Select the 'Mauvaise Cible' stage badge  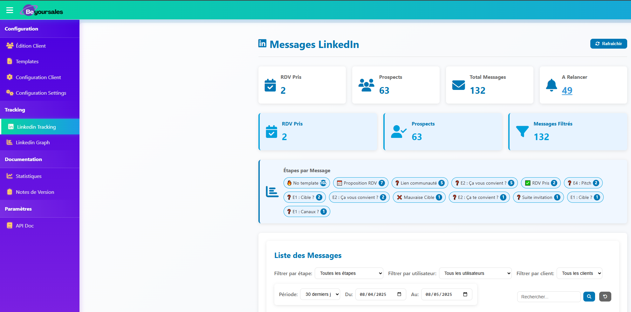click(x=419, y=197)
